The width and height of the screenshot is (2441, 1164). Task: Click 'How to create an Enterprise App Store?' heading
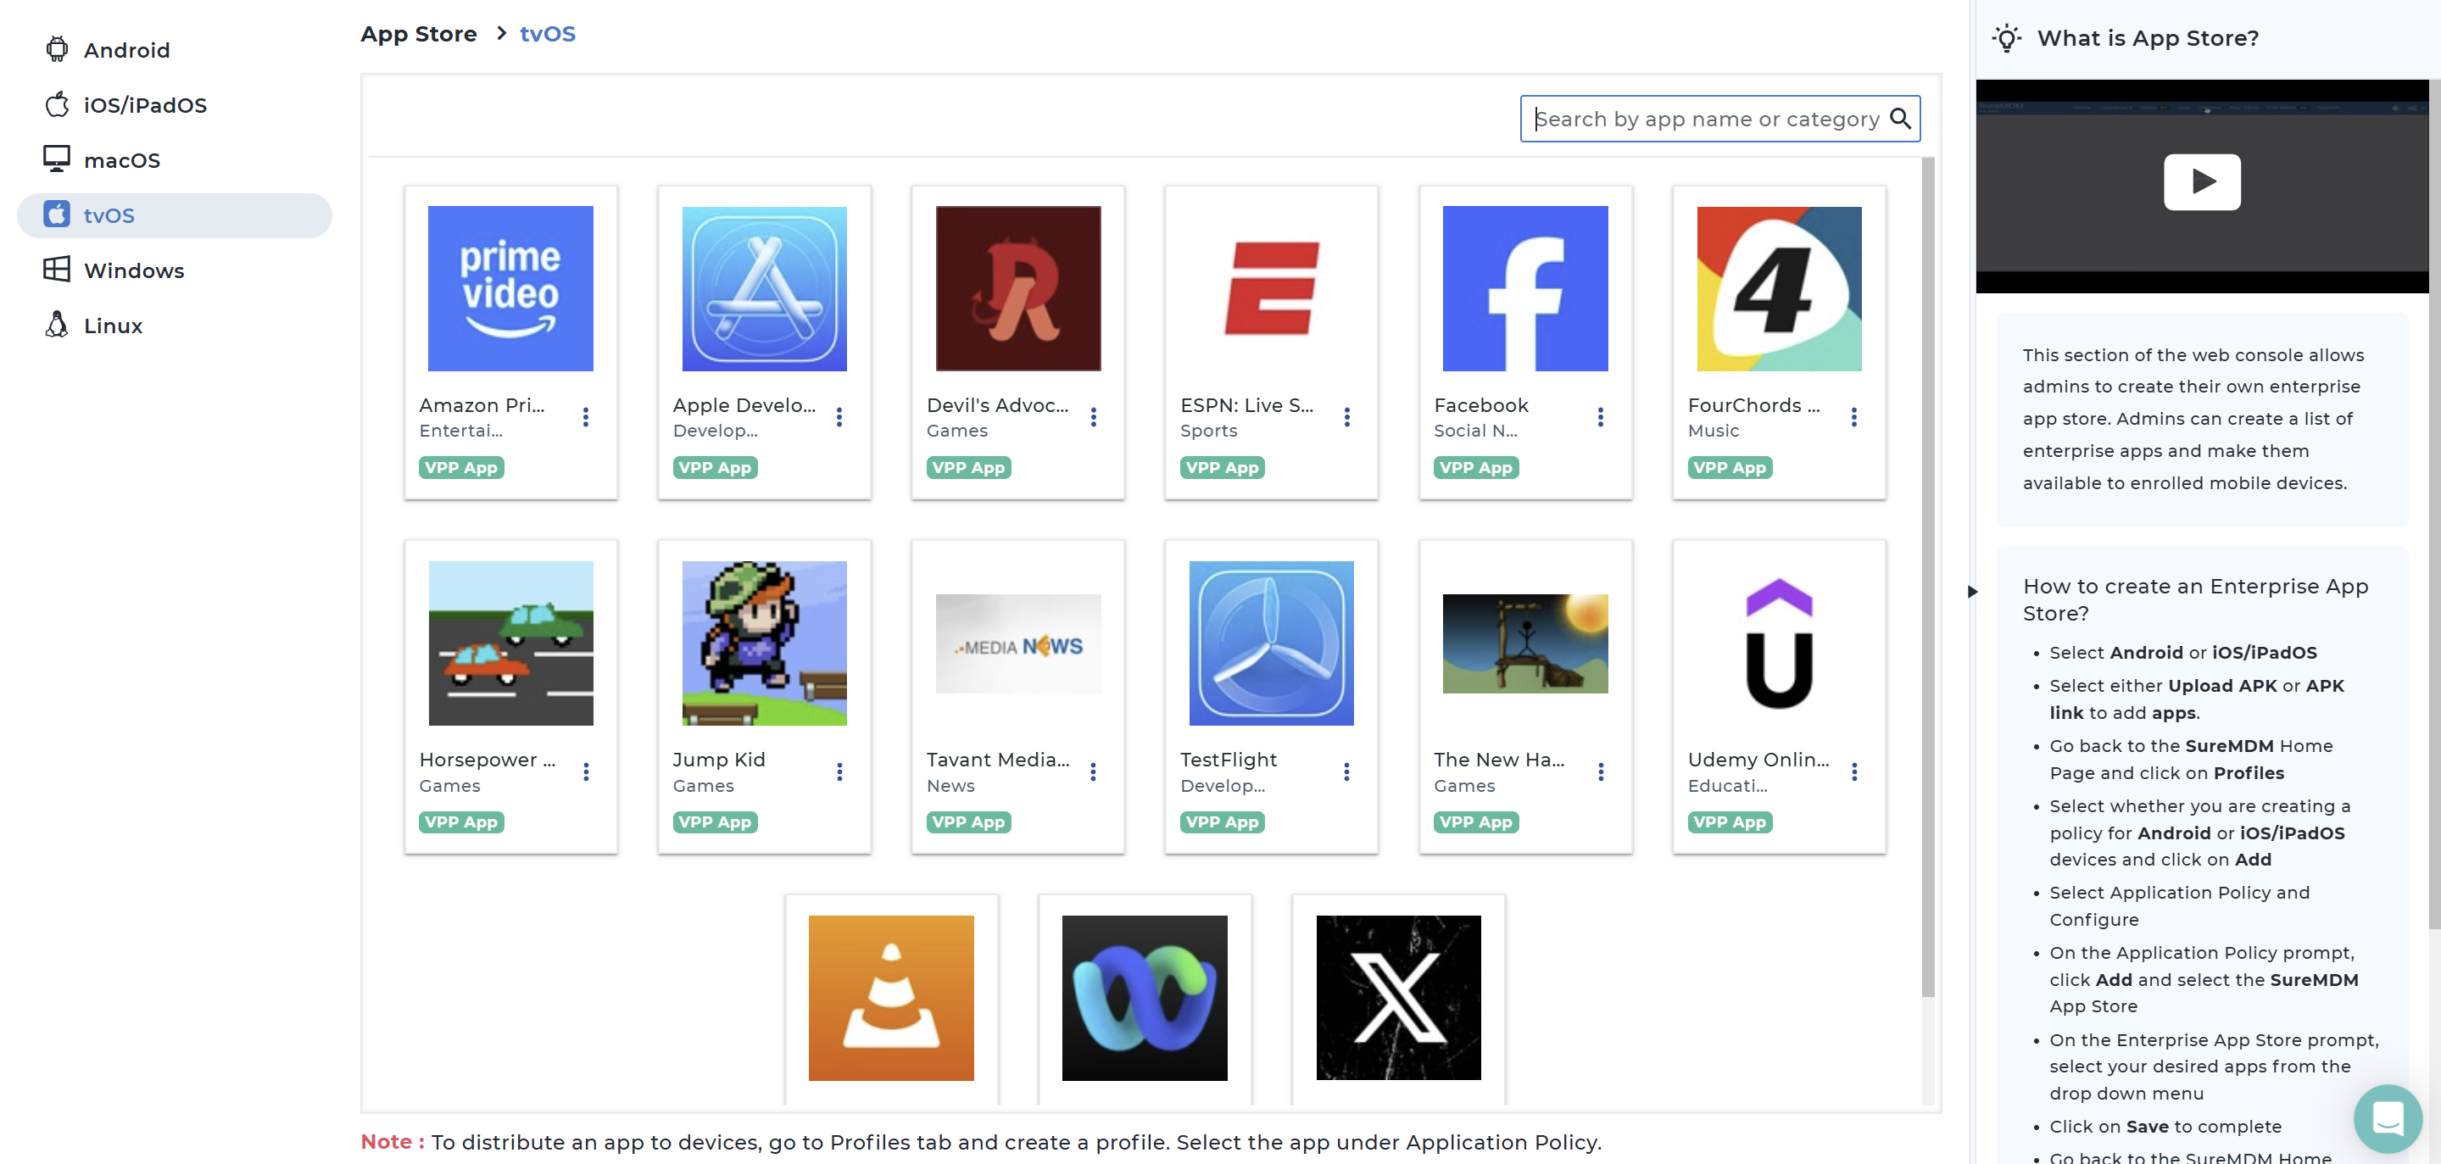(2194, 599)
